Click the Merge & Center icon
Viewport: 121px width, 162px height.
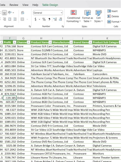[x=22, y=19]
